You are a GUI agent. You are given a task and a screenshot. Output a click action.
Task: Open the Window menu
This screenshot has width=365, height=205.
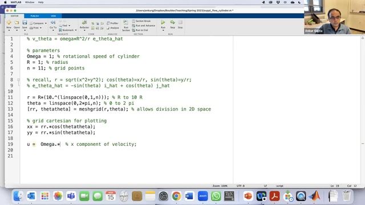coord(30,2)
